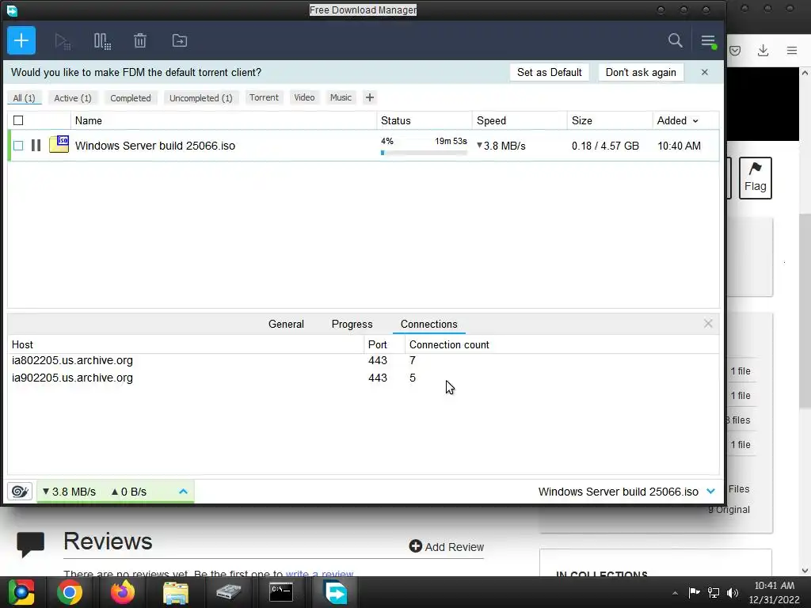Add a new tag filter with plus

(x=369, y=97)
